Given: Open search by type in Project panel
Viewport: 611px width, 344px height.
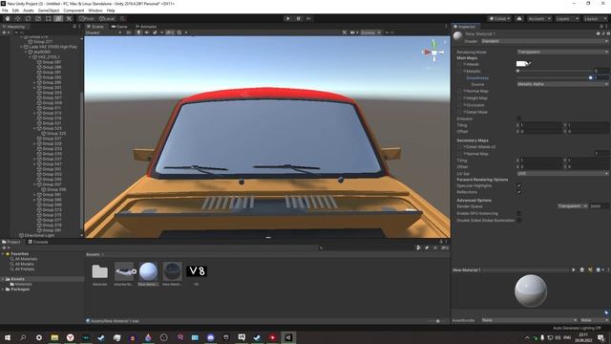Looking at the screenshot, I should pos(418,247).
